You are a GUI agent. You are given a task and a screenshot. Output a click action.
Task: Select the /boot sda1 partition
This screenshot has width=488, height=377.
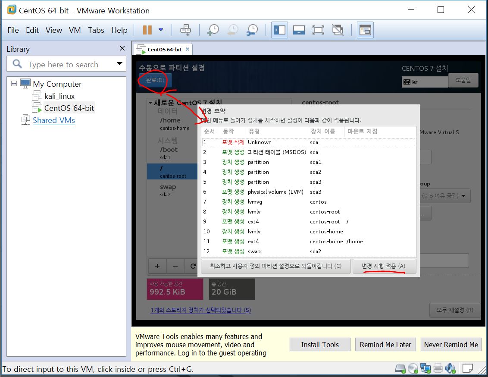172,153
